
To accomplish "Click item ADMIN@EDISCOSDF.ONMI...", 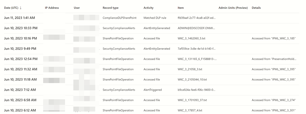I will 197,28.
